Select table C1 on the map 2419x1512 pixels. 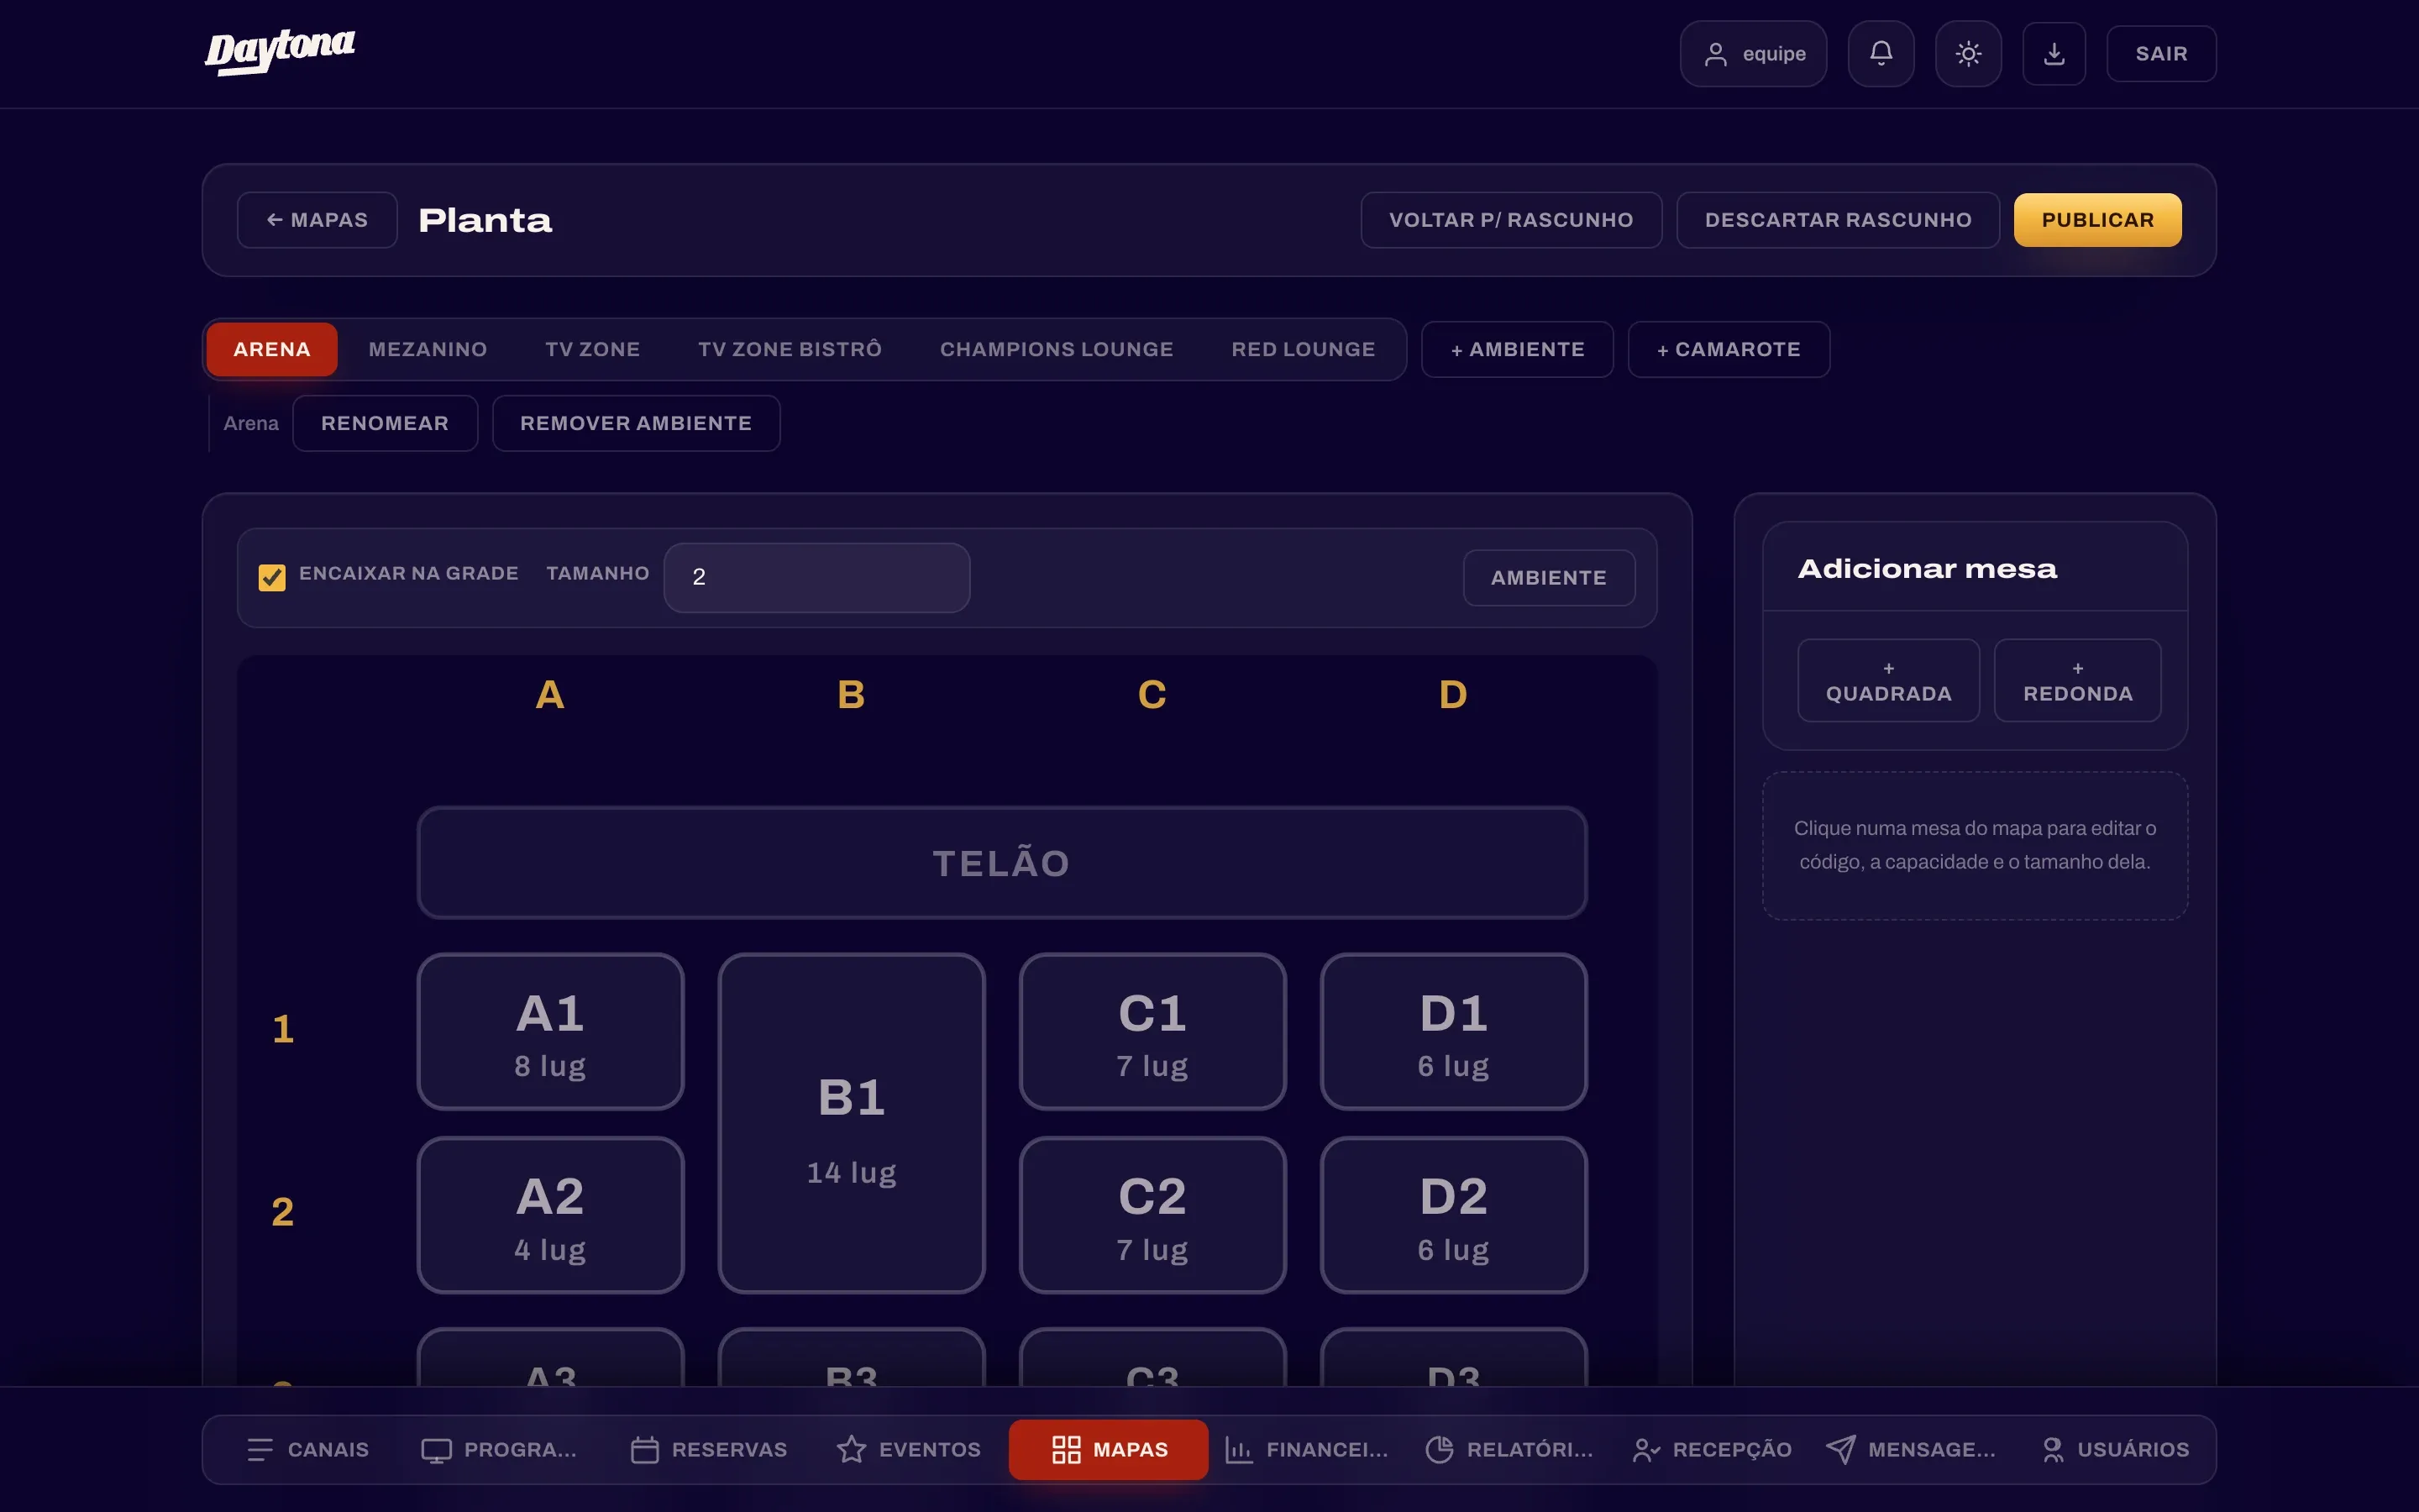(1152, 1031)
